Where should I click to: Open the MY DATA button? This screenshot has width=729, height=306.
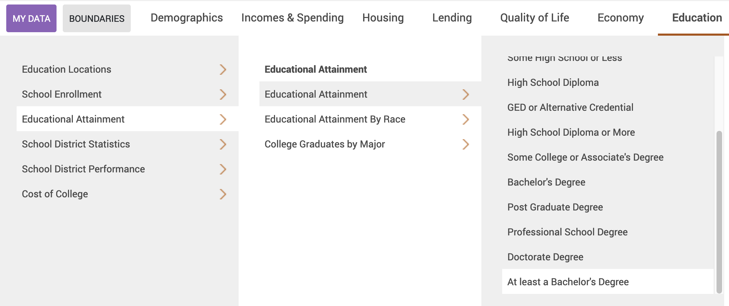click(x=32, y=18)
